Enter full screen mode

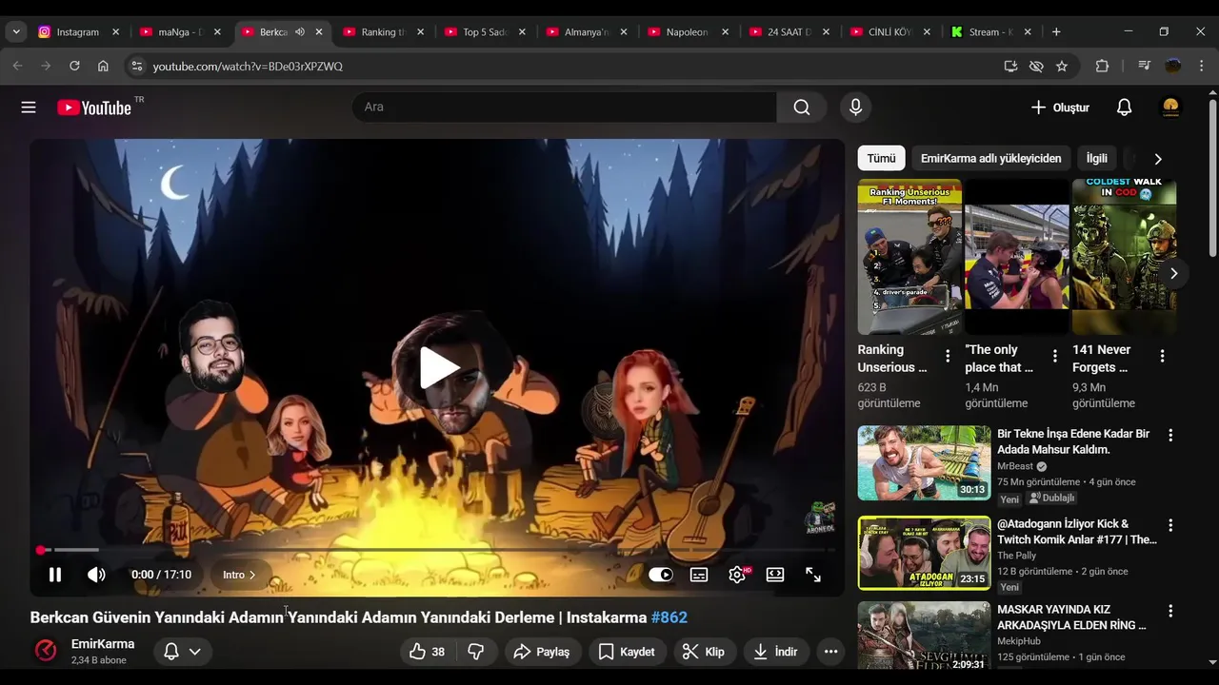(x=813, y=575)
